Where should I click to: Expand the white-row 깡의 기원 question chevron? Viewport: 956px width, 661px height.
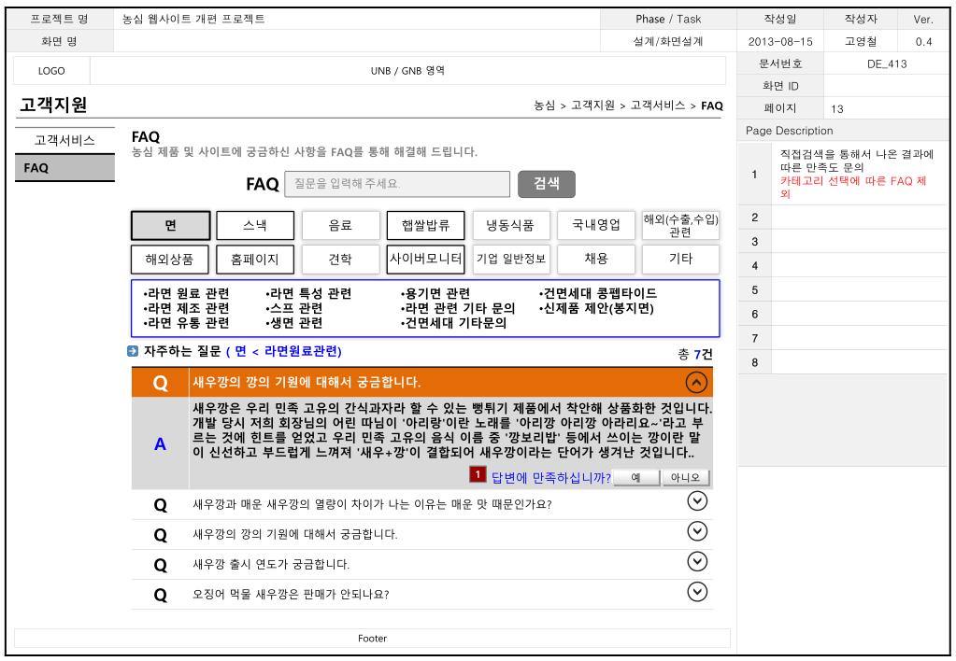pos(697,531)
